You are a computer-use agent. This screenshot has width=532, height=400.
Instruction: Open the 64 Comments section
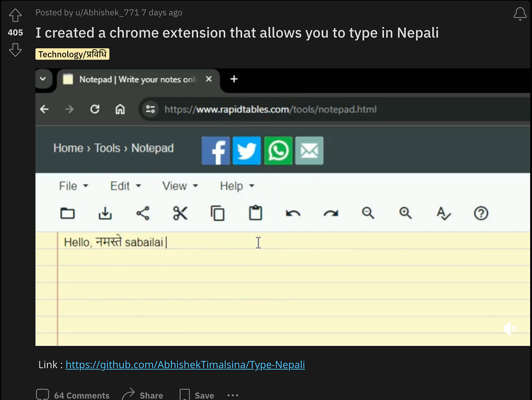[x=73, y=395]
